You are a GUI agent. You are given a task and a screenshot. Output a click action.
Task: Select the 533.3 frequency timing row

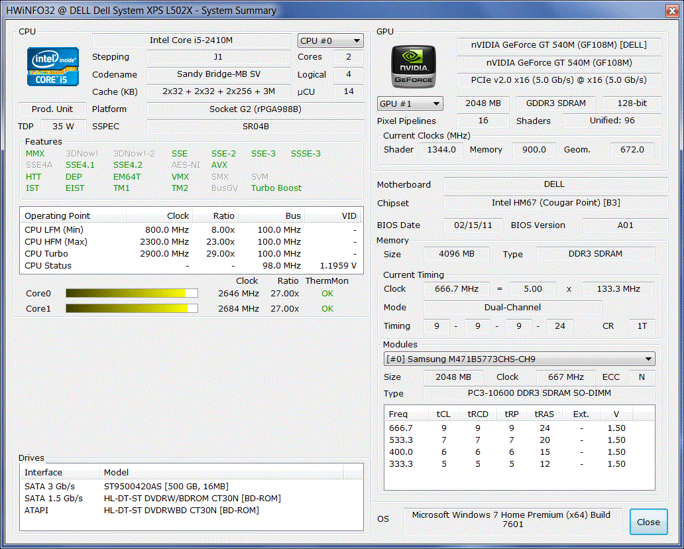(519, 440)
